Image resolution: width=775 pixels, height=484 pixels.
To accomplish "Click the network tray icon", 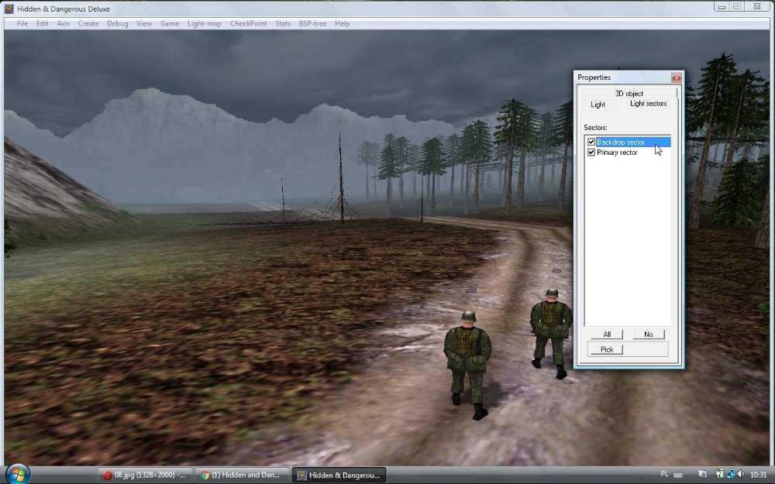I will (x=731, y=474).
